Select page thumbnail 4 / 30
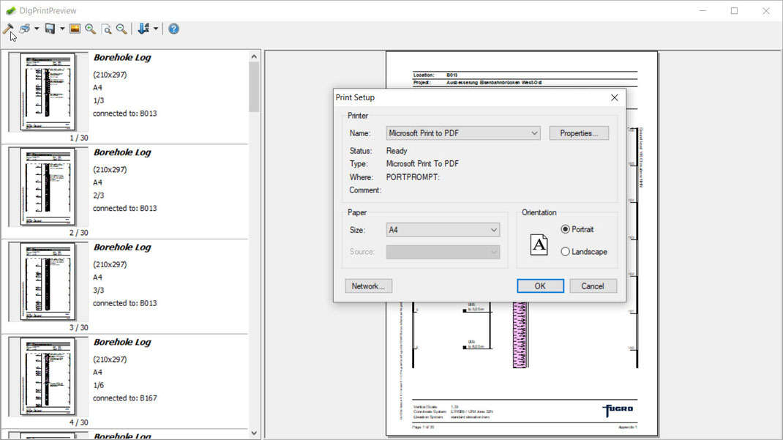This screenshot has height=440, width=783. (x=48, y=376)
